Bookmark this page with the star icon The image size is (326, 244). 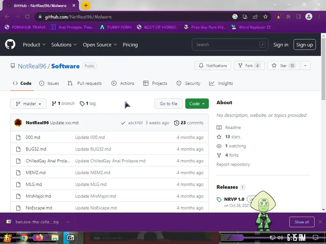265,17
